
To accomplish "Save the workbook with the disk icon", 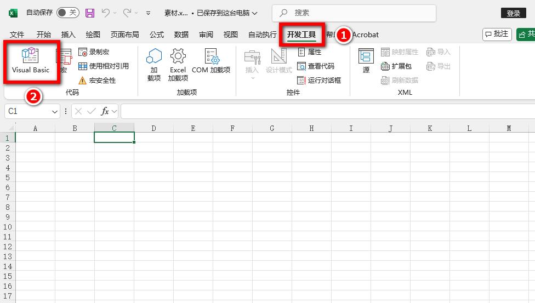I will click(90, 13).
